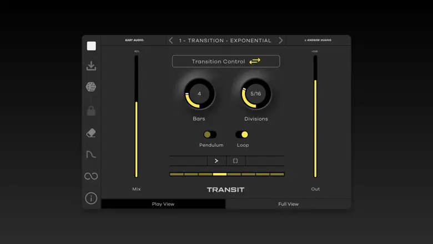
Task: Open preset name 1 - TRANSITION - EXPONENTIAL
Action: click(x=225, y=41)
